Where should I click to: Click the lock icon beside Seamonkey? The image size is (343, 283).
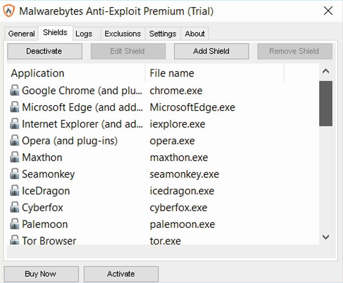click(x=15, y=174)
